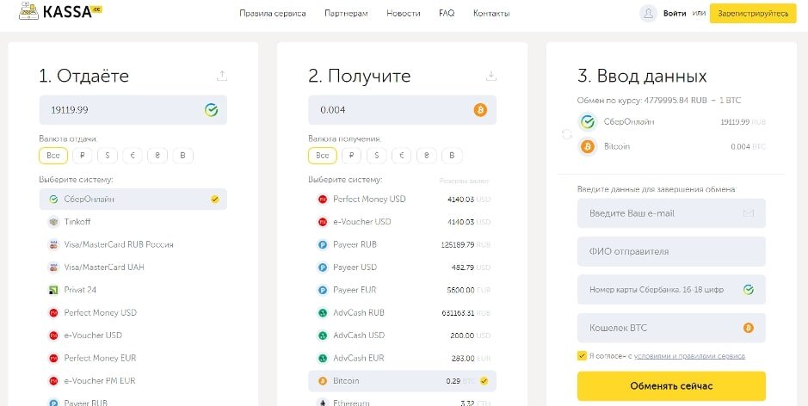Click the Sber icon in the give amount field

pyautogui.click(x=211, y=110)
